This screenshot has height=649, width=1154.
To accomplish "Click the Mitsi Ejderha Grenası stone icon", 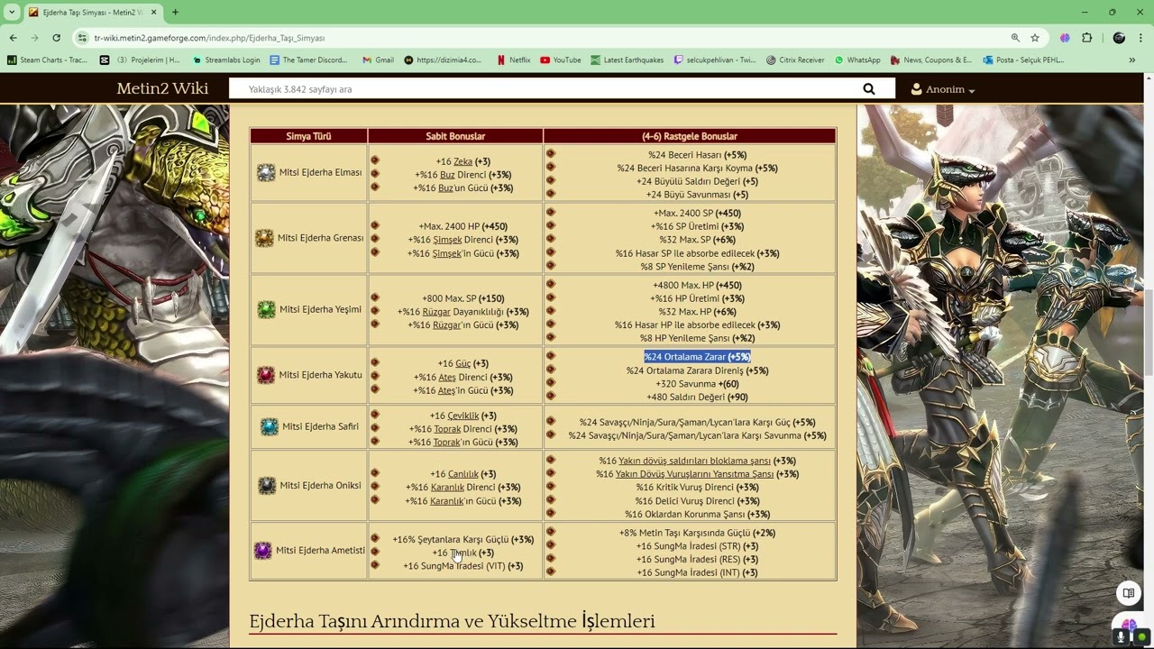I will [x=263, y=238].
